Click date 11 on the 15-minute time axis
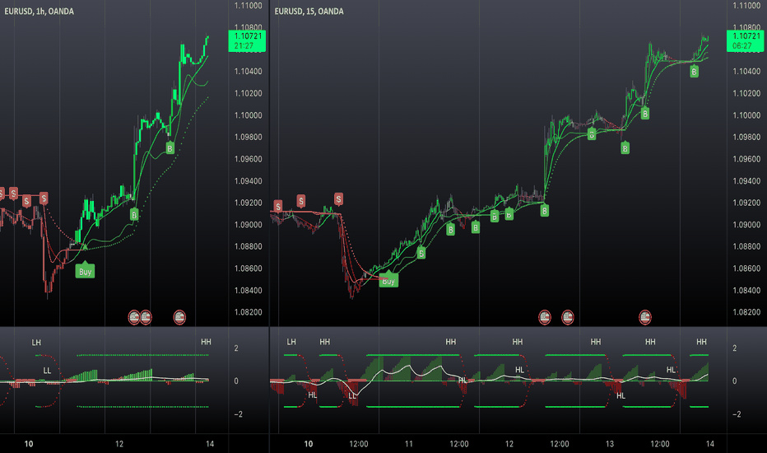Image resolution: width=767 pixels, height=453 pixels. click(408, 444)
